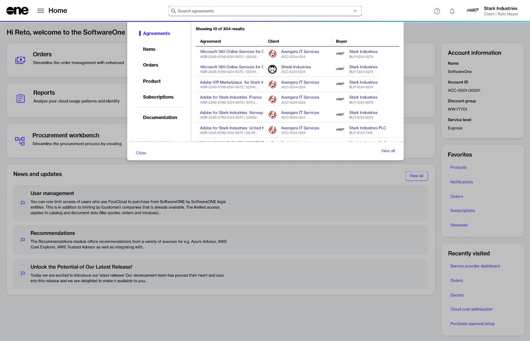The height and width of the screenshot is (341, 530).
Task: Click the Shield Industries client logo
Action: pyautogui.click(x=272, y=69)
